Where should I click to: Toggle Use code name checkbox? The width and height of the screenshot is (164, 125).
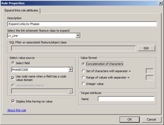(x=13, y=77)
